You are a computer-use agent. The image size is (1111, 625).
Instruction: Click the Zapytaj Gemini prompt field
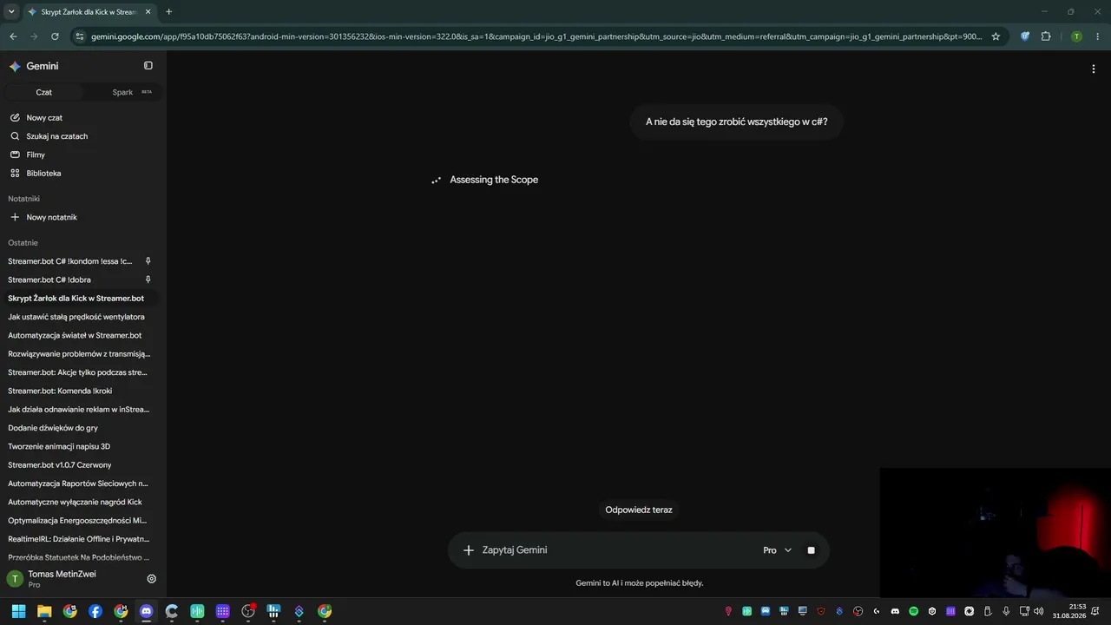tap(616, 550)
